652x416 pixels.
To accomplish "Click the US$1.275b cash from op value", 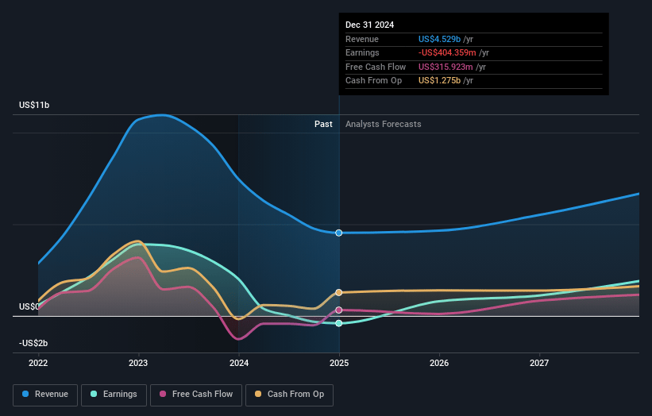I will (x=439, y=81).
